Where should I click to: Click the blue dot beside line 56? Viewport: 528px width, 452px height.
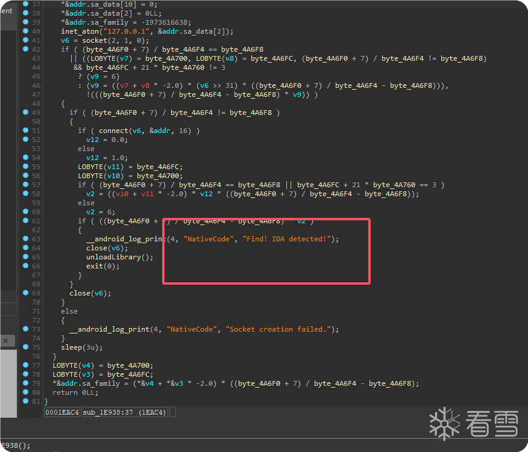[x=25, y=176]
